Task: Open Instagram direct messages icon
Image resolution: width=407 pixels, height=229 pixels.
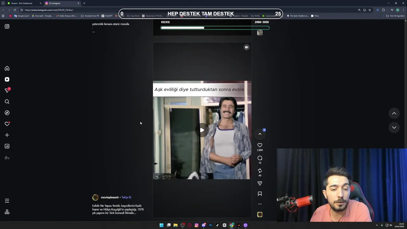Action: (7, 91)
